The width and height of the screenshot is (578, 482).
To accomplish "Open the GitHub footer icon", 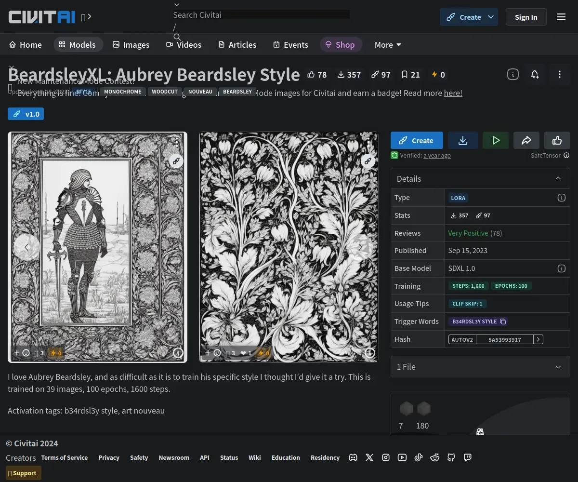I will click(x=451, y=457).
